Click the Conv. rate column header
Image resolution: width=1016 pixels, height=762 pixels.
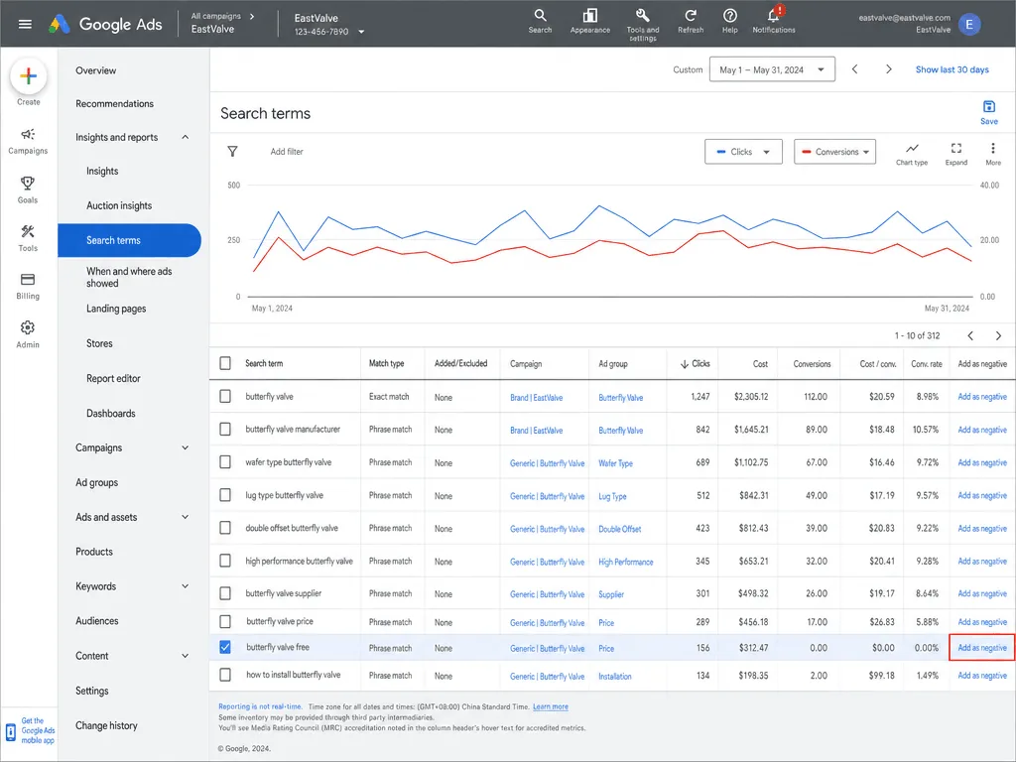pos(927,363)
